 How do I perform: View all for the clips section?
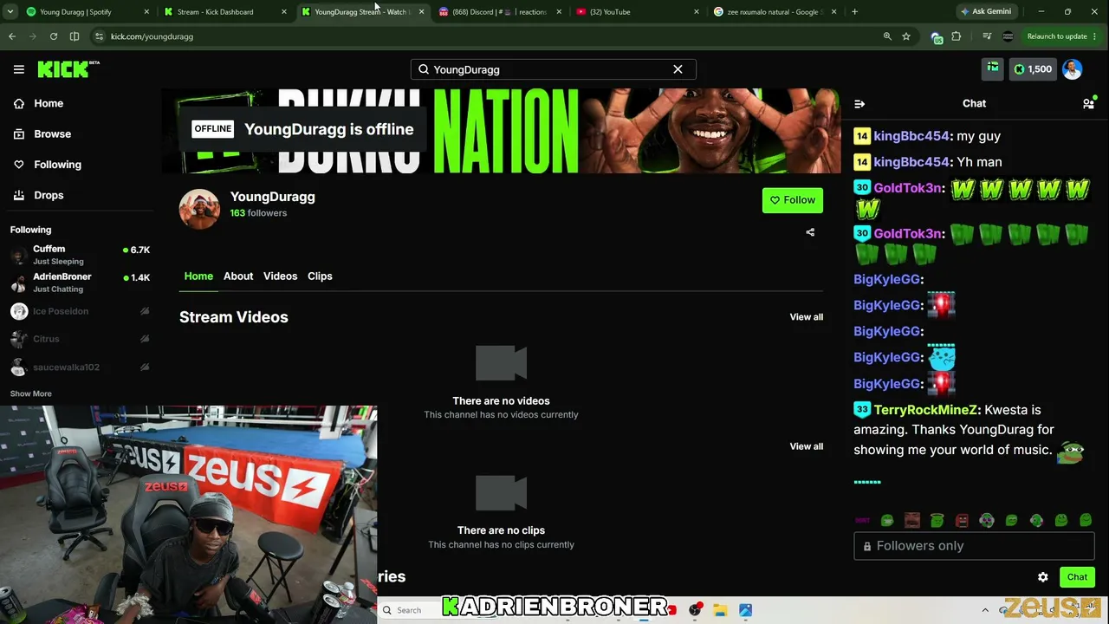pyautogui.click(x=806, y=446)
